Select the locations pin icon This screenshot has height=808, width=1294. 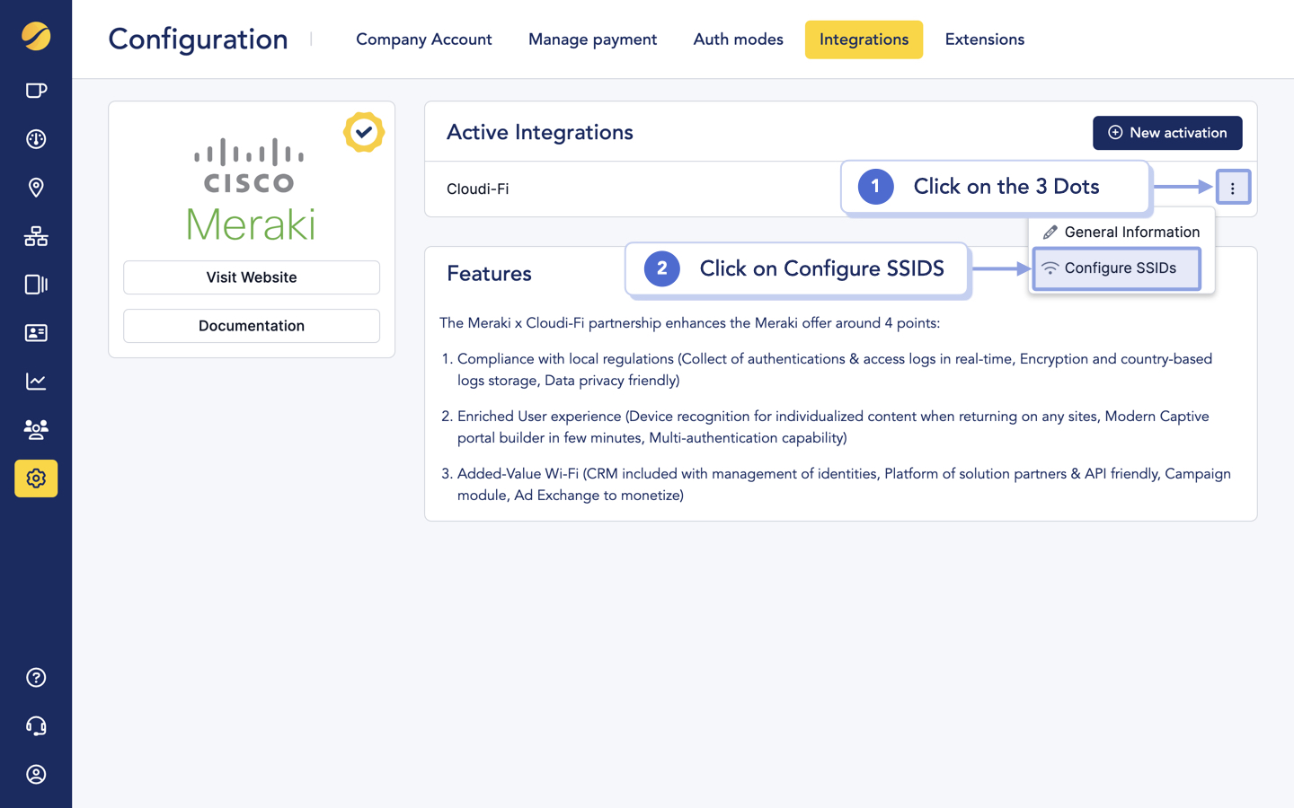click(36, 187)
